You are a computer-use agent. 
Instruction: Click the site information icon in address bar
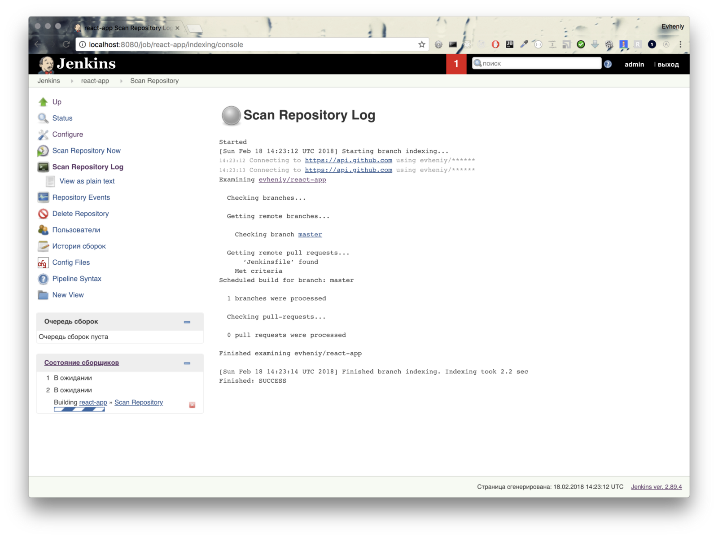tap(83, 44)
